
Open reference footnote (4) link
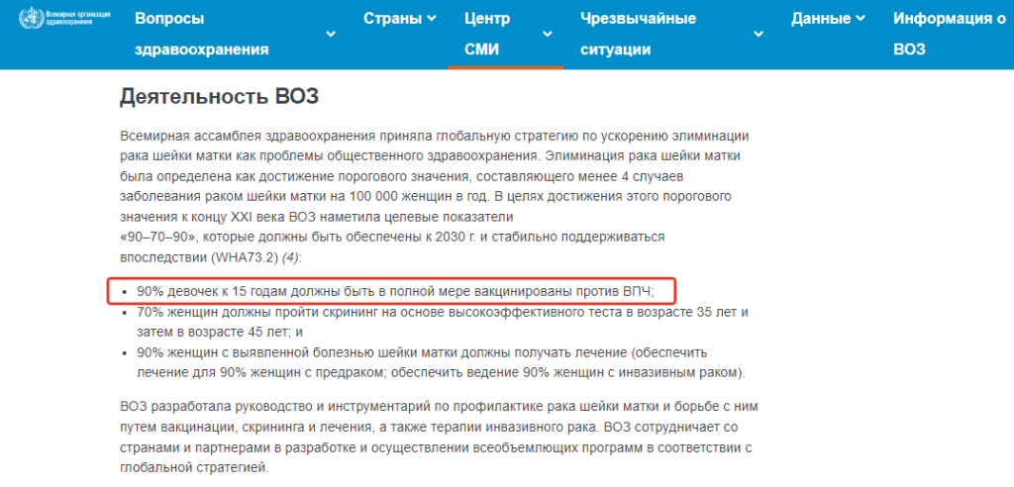tap(292, 256)
